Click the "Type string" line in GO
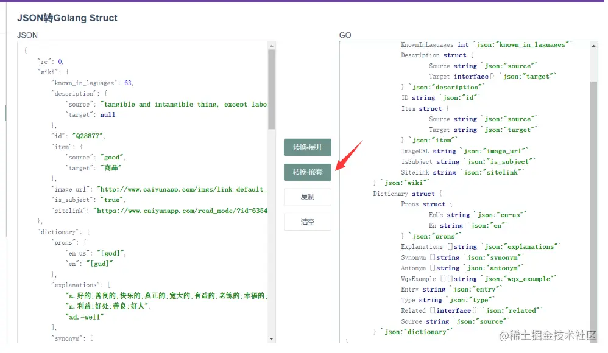This screenshot has height=353, width=608. coord(448,300)
